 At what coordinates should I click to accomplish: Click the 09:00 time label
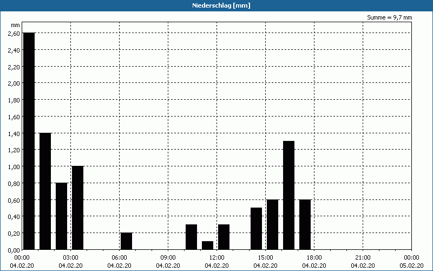(168, 257)
